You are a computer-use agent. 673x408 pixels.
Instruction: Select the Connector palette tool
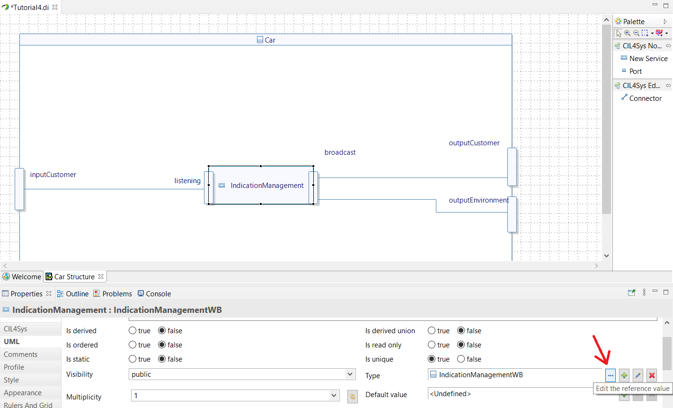point(641,98)
